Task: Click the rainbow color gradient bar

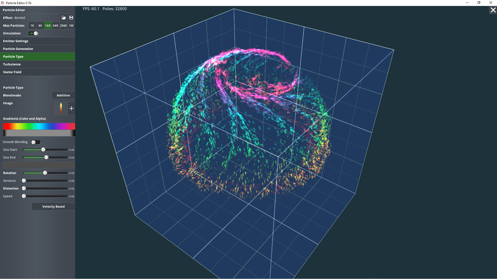Action: point(39,126)
